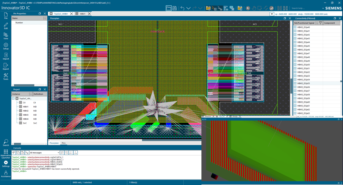
Task: Click the filter funnel in Connectivity header
Action: pos(320,23)
